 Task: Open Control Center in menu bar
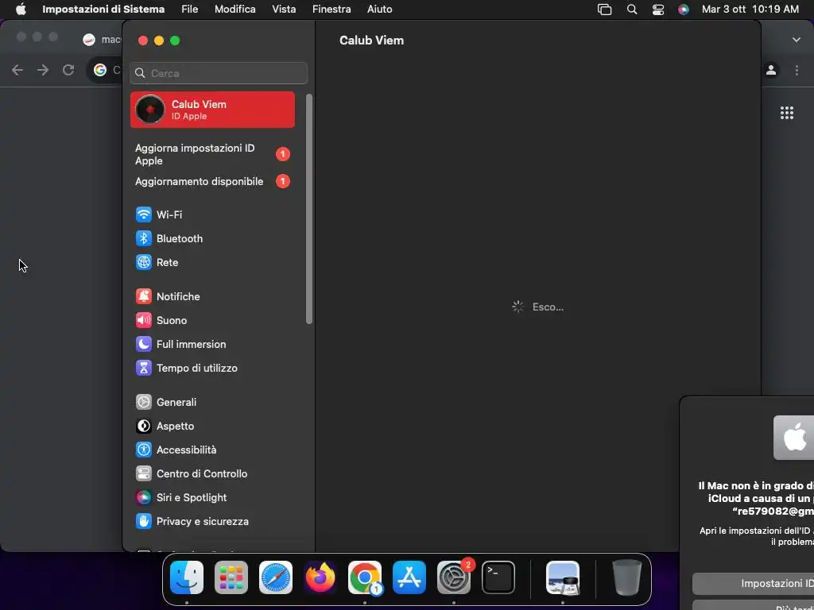click(x=657, y=10)
